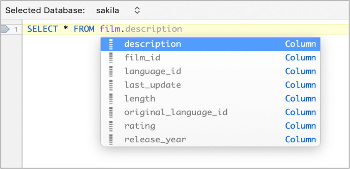Choose language_id from the autocomplete list

click(x=210, y=71)
